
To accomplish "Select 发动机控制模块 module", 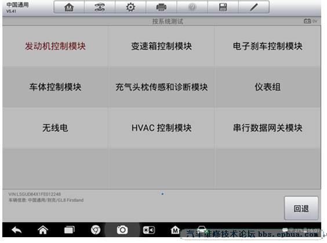I will [55, 46].
